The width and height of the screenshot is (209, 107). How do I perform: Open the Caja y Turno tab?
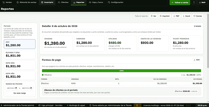pos(96,2)
